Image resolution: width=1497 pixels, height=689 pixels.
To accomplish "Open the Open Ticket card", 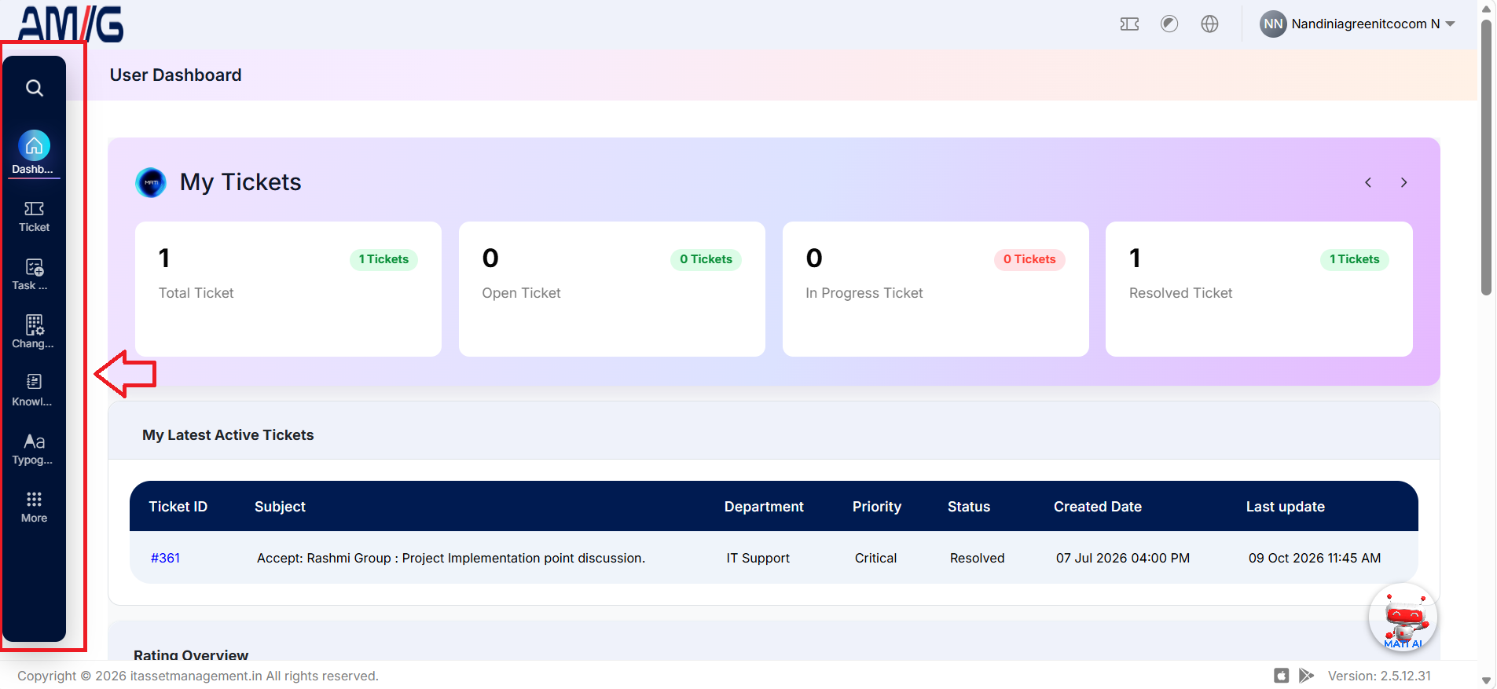I will [x=612, y=289].
